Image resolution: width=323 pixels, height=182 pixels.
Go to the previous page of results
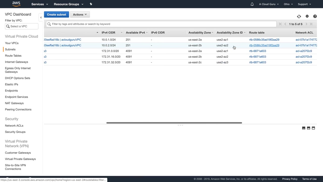click(x=285, y=24)
